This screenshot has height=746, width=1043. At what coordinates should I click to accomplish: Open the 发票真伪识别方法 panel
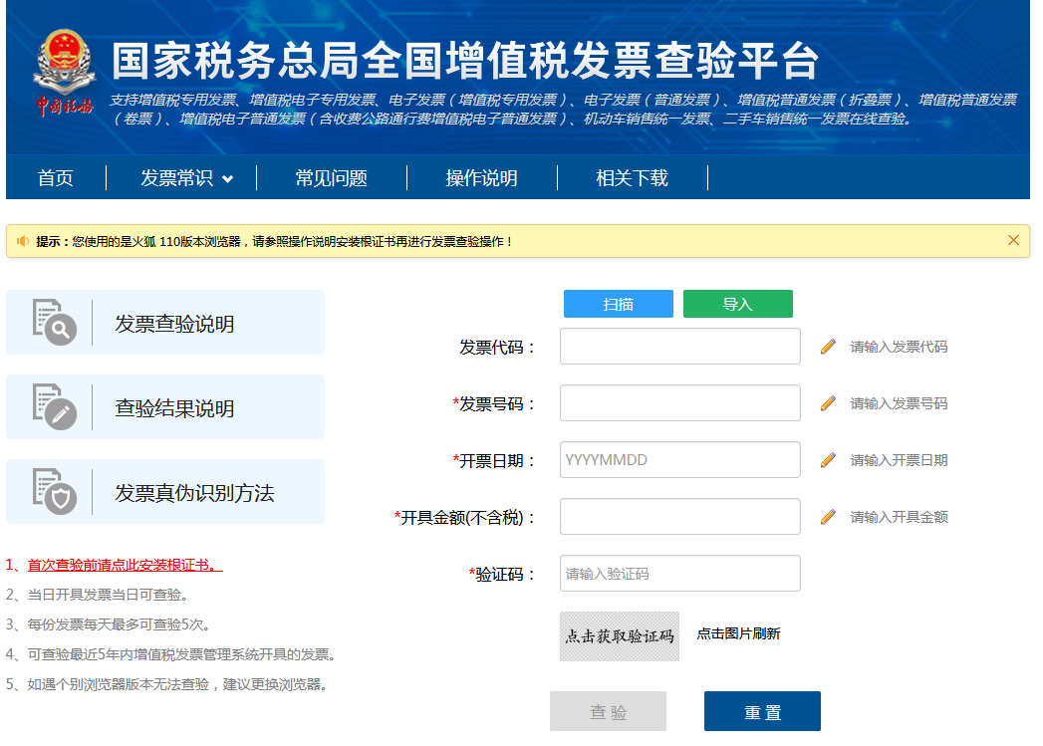165,491
